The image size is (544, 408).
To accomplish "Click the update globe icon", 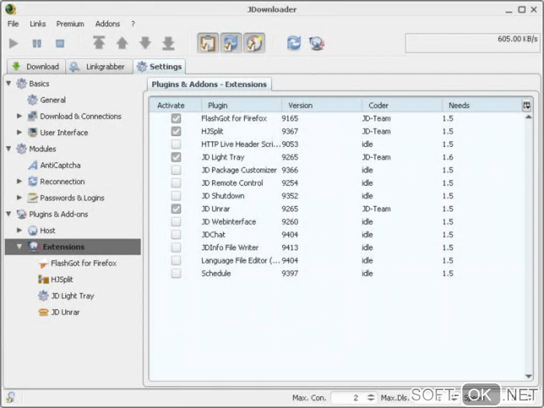I will (x=317, y=43).
